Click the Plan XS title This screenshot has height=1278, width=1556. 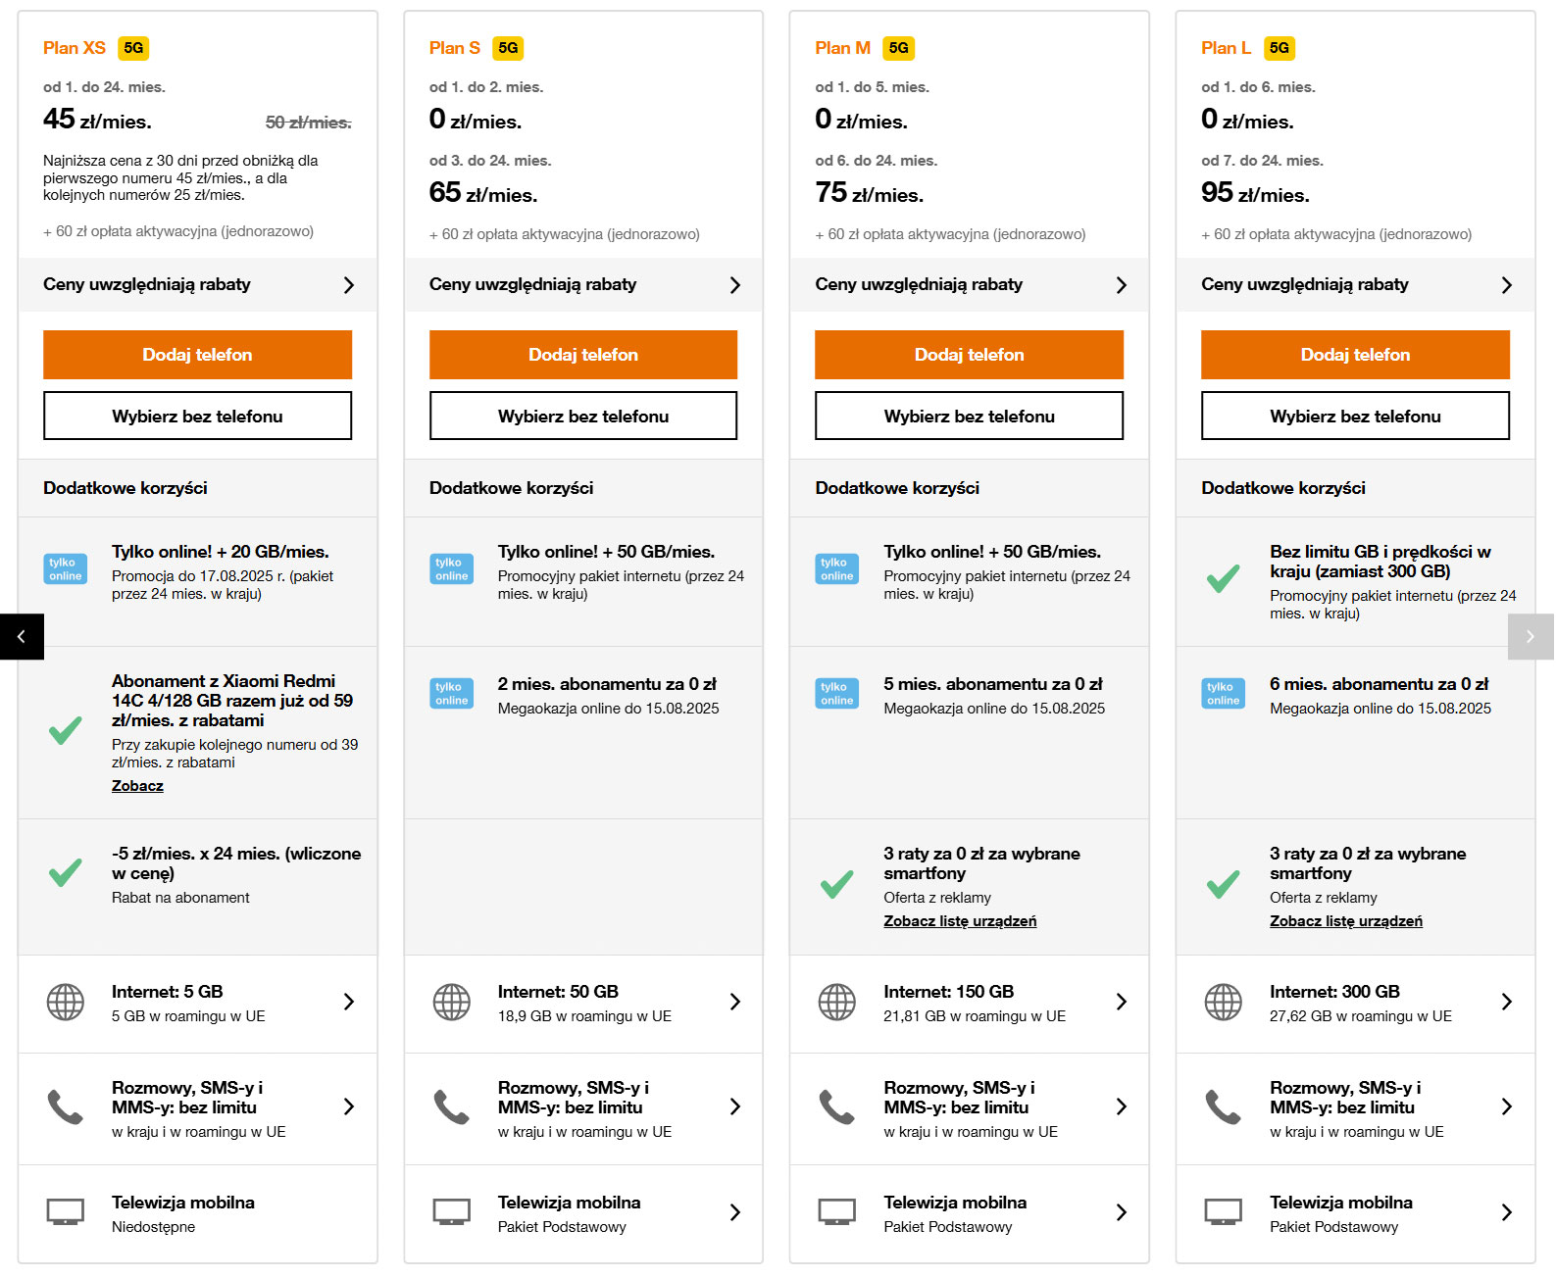tap(75, 48)
